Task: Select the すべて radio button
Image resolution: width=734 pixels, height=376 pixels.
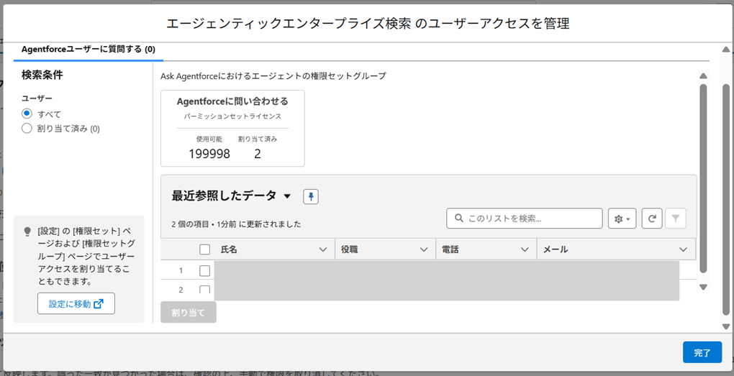Action: coord(27,114)
